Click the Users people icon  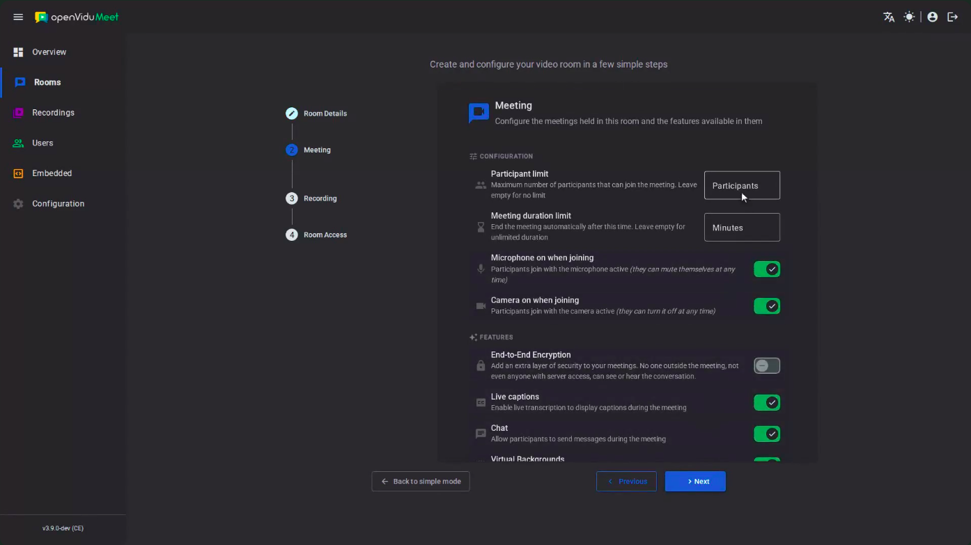click(18, 143)
